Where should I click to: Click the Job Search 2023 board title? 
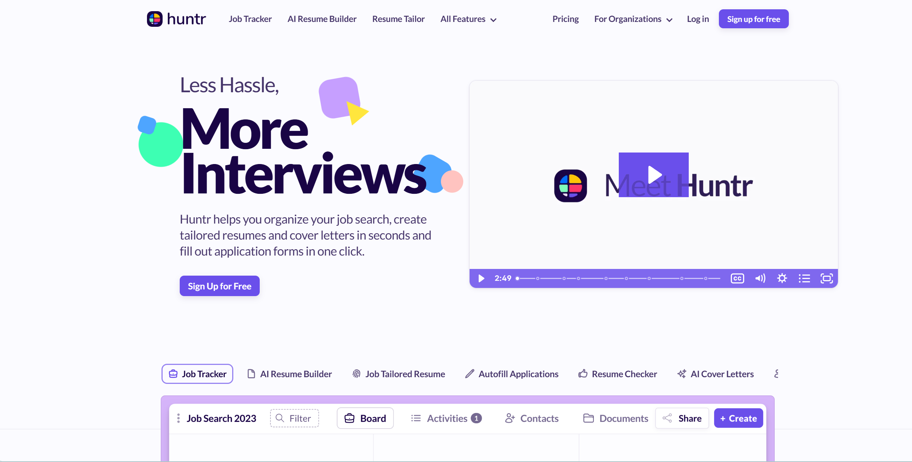point(221,418)
